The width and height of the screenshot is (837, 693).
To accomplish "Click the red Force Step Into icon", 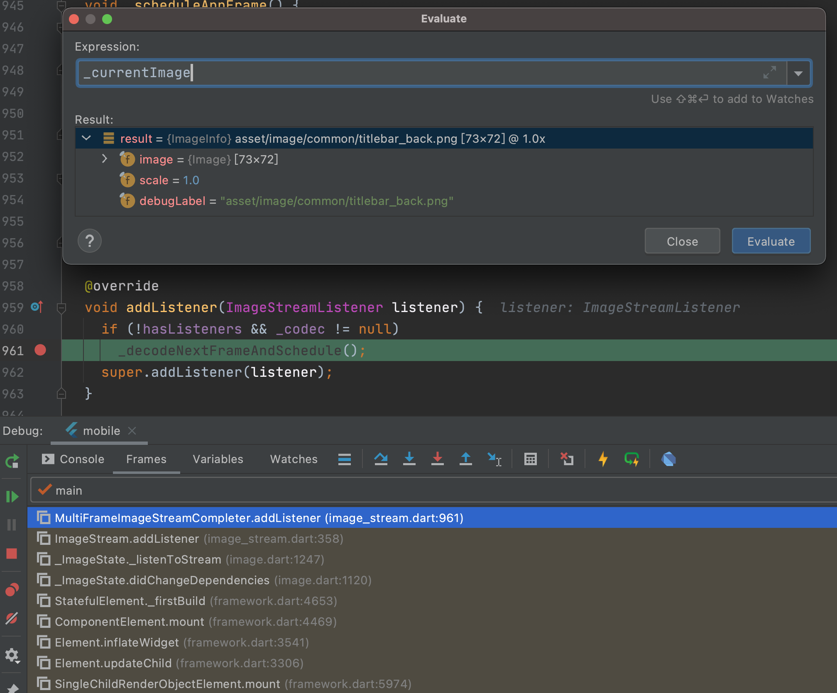I will pyautogui.click(x=437, y=459).
